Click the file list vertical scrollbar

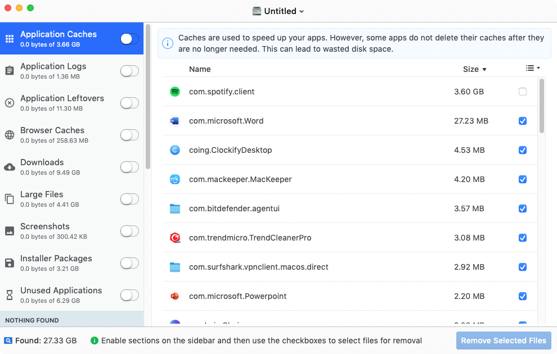click(x=542, y=106)
